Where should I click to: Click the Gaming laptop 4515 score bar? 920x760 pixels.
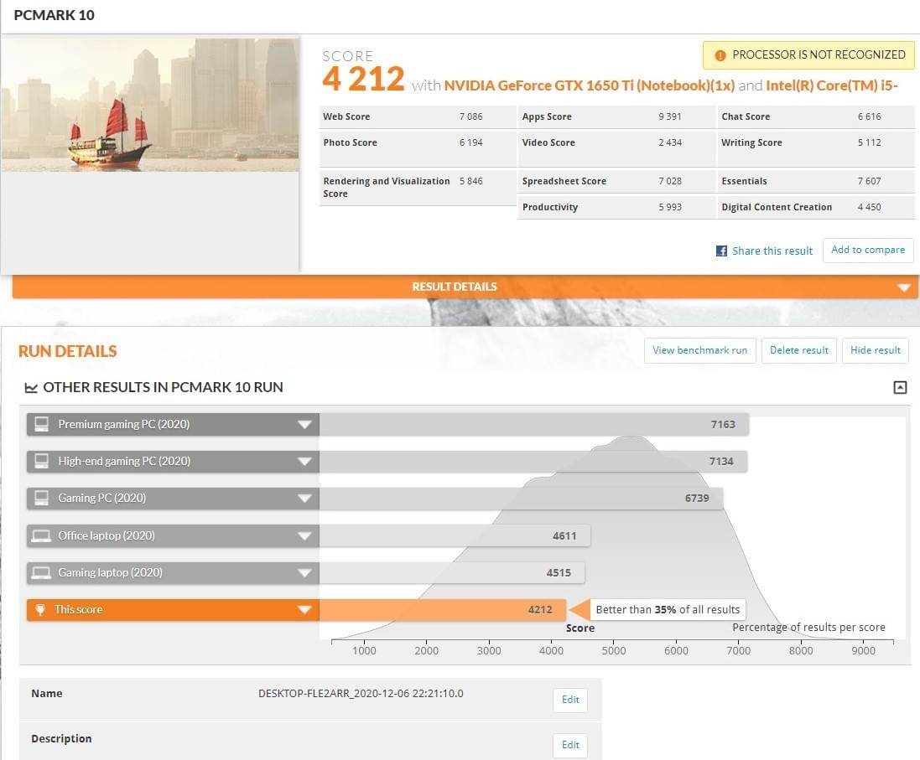[x=452, y=572]
